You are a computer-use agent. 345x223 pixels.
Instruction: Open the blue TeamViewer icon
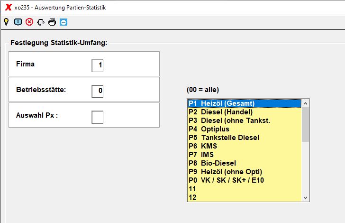(x=64, y=22)
